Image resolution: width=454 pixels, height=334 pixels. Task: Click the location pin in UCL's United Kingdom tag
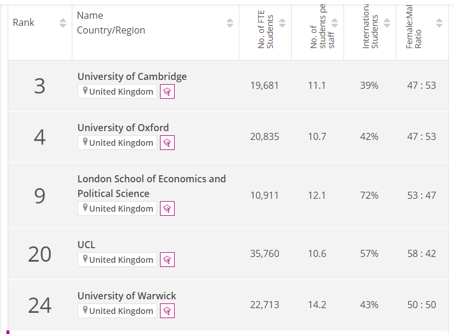(85, 259)
